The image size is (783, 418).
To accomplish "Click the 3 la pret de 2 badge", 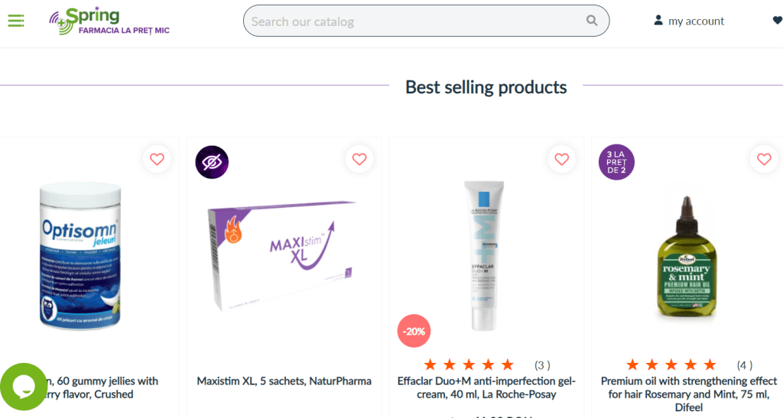I will 616,162.
